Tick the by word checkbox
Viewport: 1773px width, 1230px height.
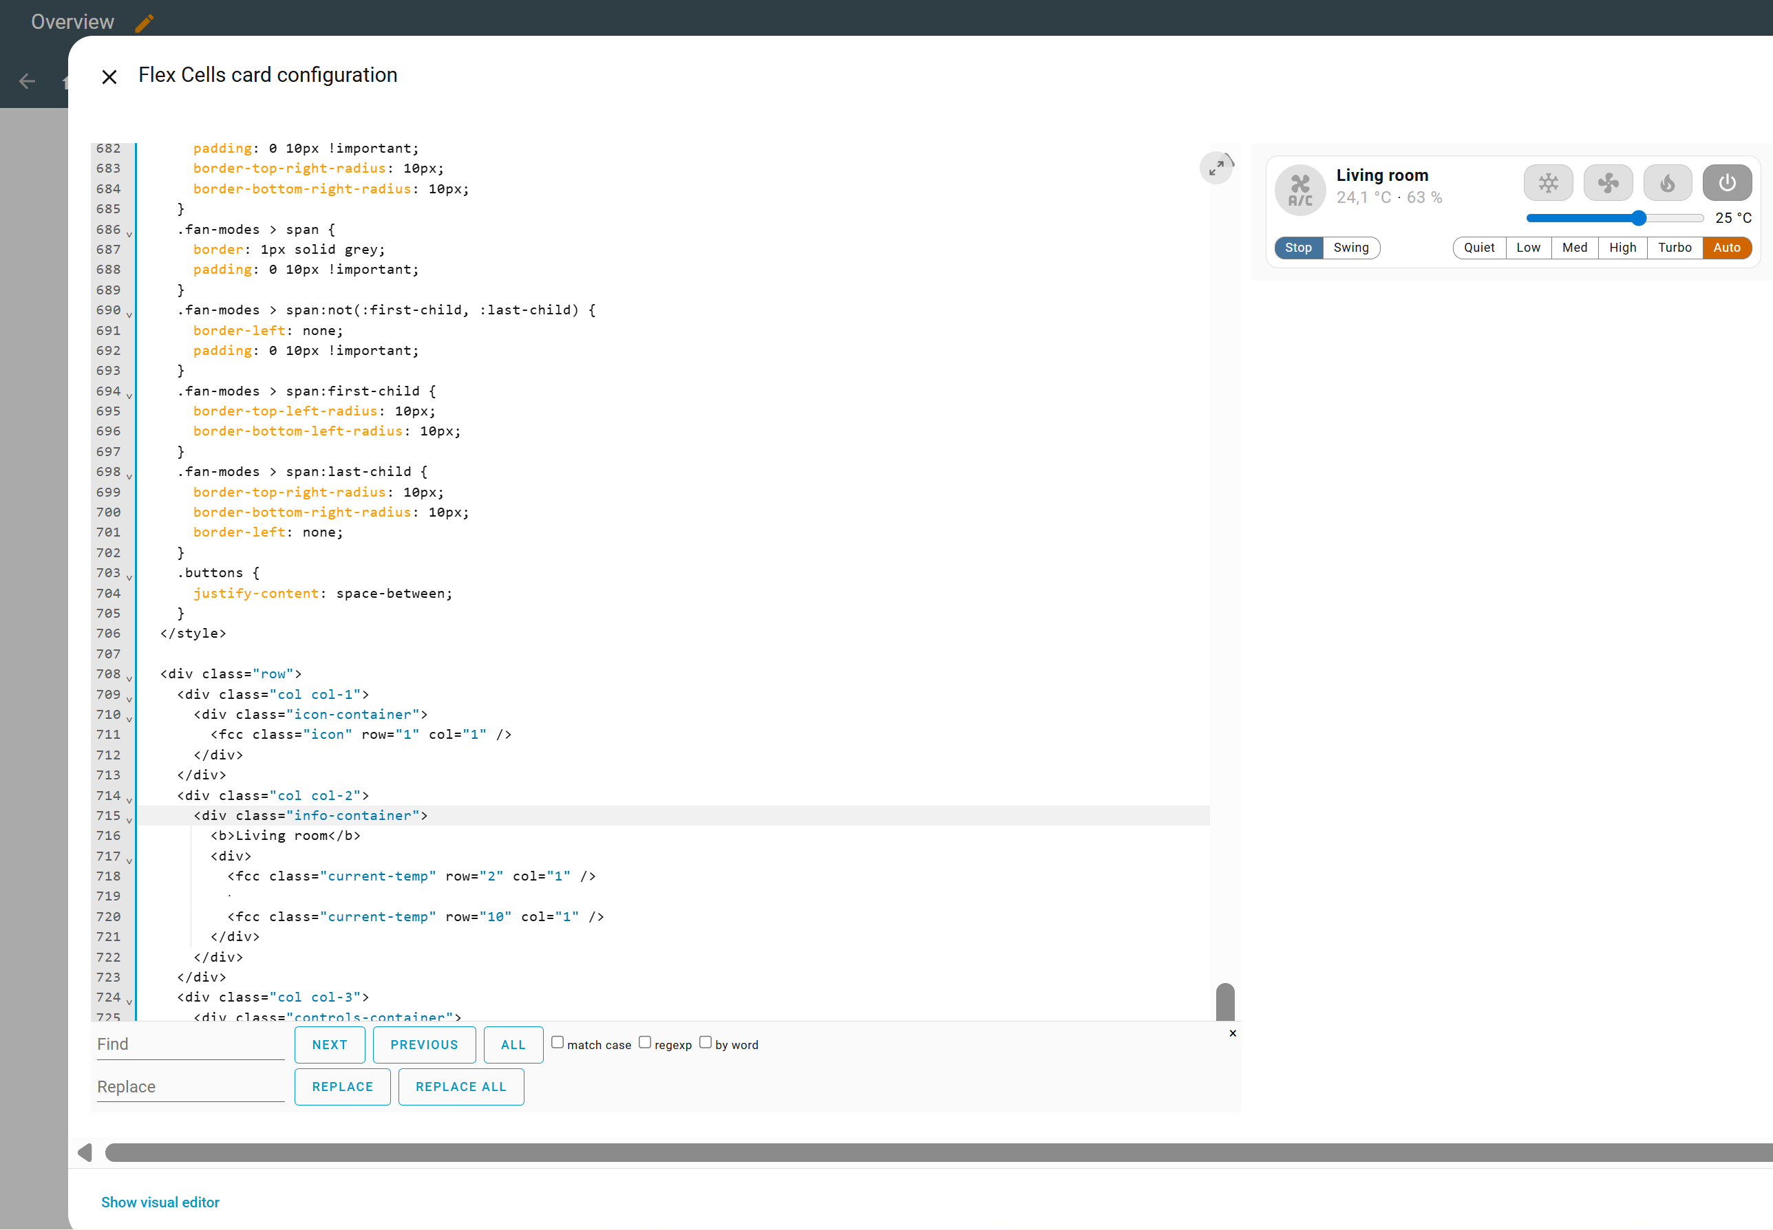[705, 1043]
